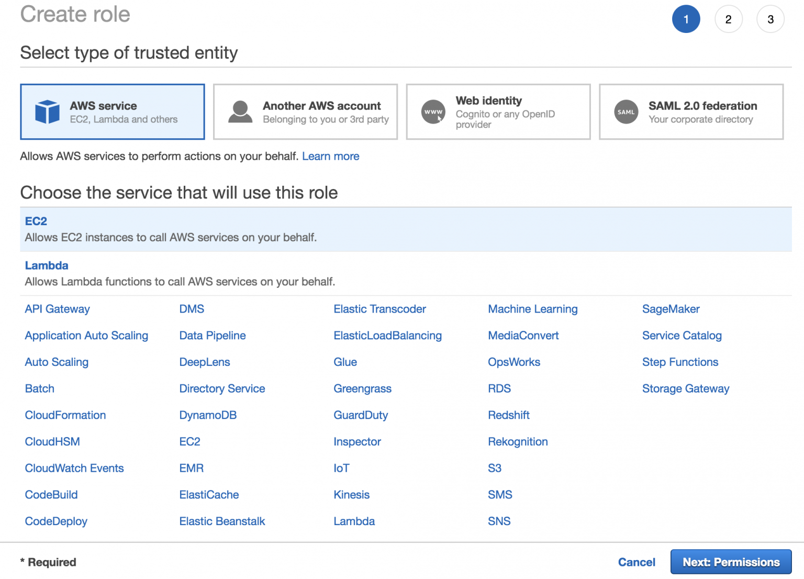Choose the DynamoDB service
This screenshot has height=579, width=804.
click(x=208, y=415)
